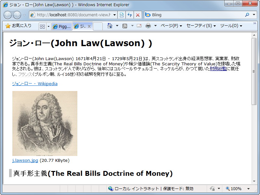Close the current tab with X
This screenshot has width=260, height=195.
coord(89,26)
